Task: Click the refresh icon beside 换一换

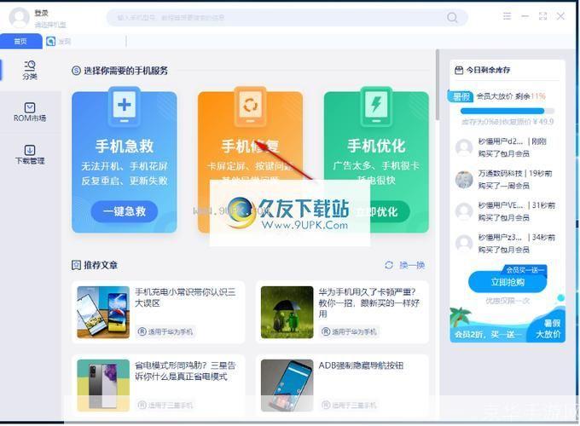Action: [x=389, y=265]
